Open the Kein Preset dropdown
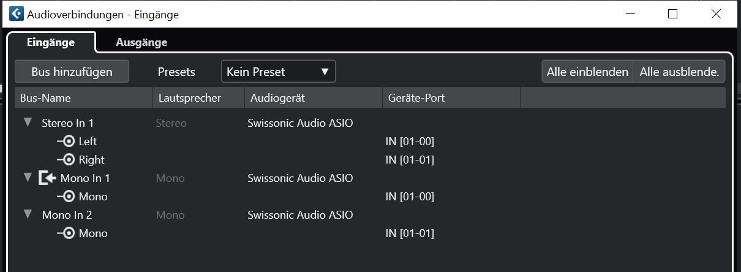The image size is (741, 272). pos(278,72)
